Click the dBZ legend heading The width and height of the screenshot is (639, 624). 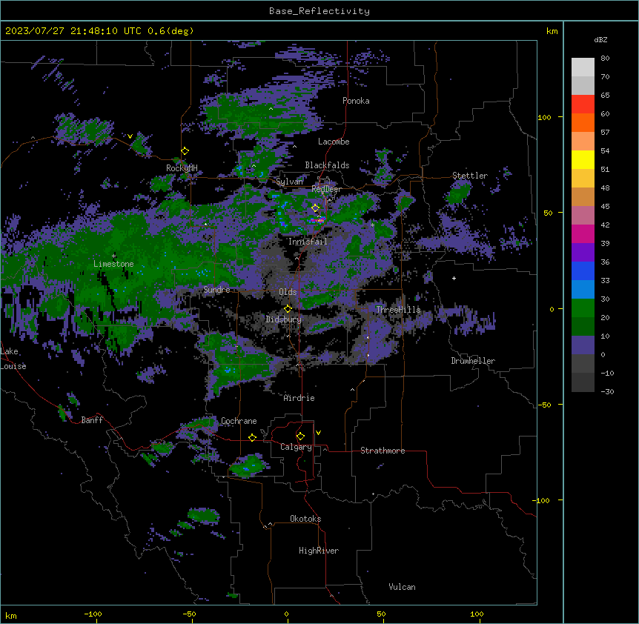pos(600,39)
